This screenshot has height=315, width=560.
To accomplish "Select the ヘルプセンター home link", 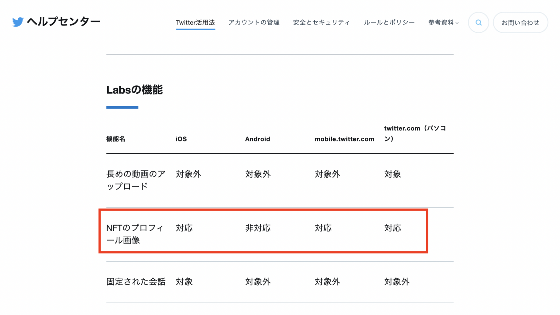I will point(63,22).
